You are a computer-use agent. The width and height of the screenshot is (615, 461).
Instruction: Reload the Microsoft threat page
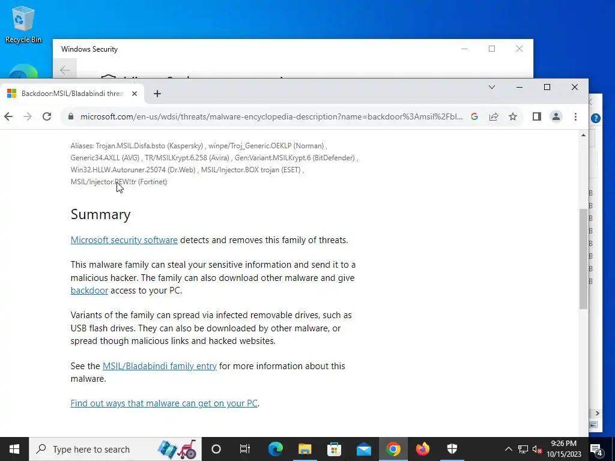47,116
